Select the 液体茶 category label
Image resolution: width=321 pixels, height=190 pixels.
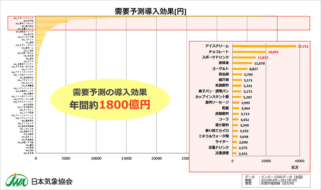coord(222,63)
